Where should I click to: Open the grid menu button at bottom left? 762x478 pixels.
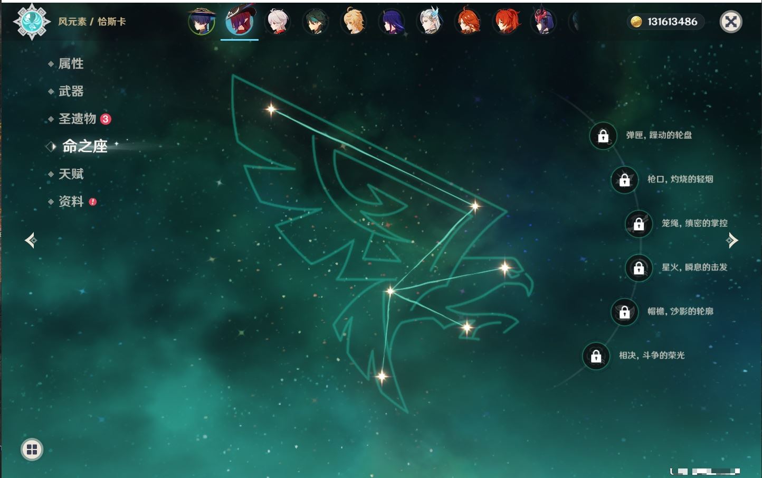point(32,449)
